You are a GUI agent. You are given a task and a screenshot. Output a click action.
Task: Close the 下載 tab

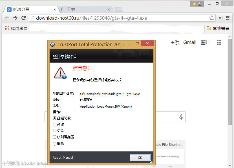(x=109, y=10)
